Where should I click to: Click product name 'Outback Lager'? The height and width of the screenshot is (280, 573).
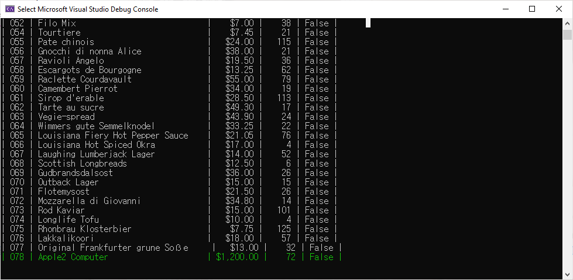point(68,182)
